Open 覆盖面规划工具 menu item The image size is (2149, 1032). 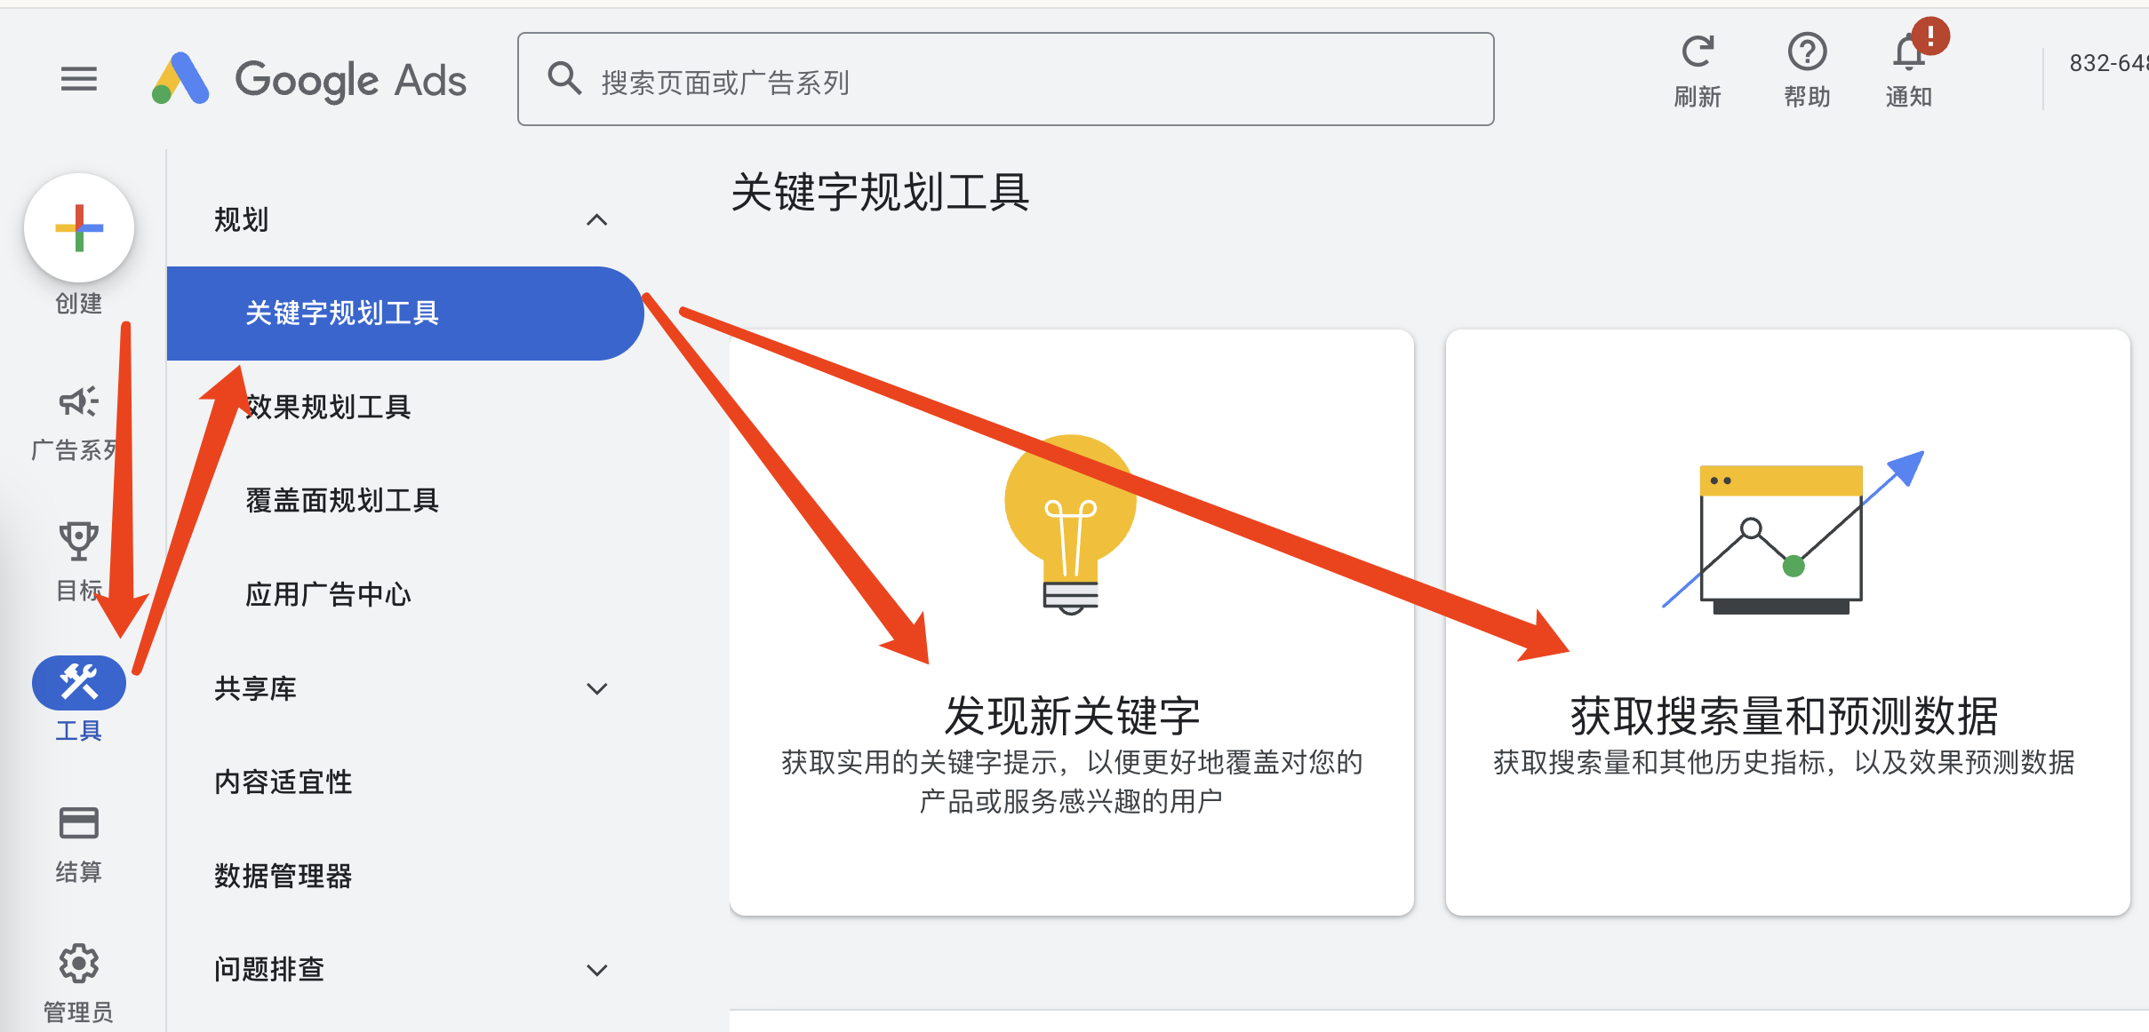342,500
